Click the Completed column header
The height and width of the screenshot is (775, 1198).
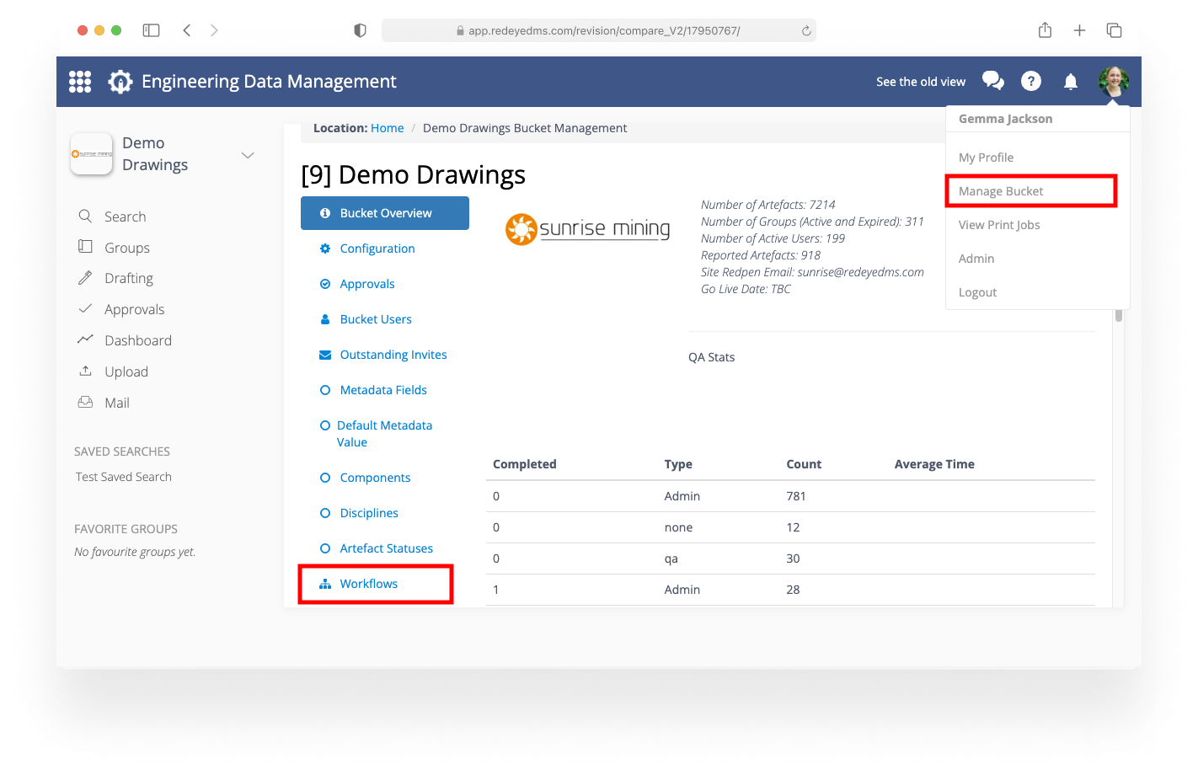coord(525,464)
